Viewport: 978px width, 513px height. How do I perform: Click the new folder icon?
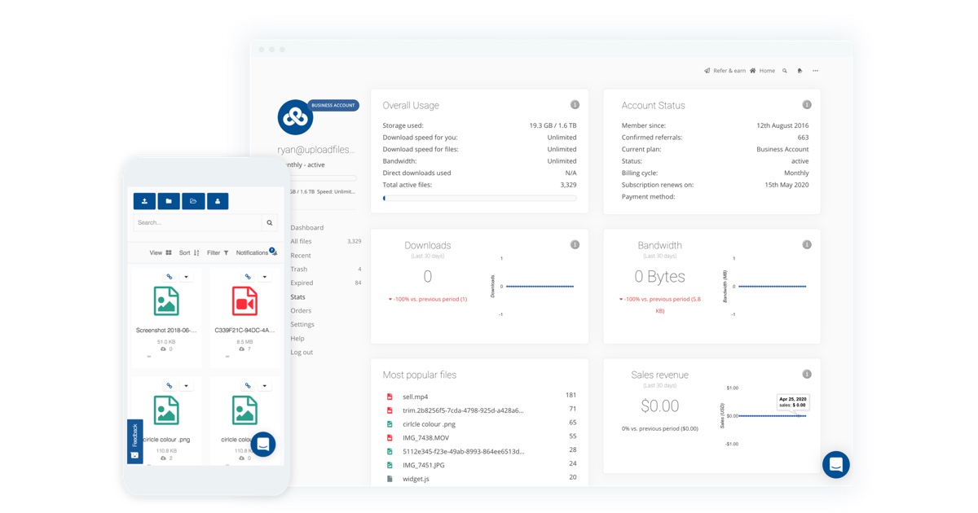coord(169,201)
